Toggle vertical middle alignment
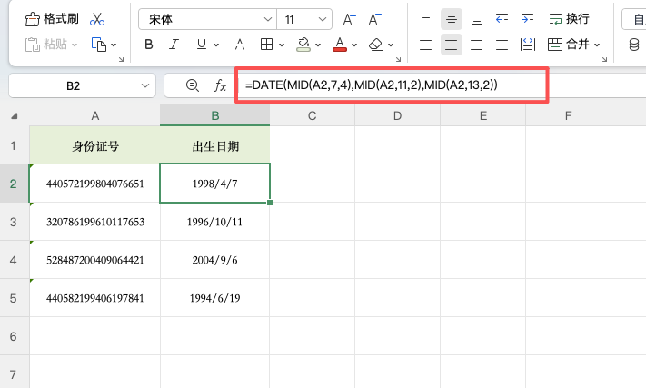 (x=452, y=19)
